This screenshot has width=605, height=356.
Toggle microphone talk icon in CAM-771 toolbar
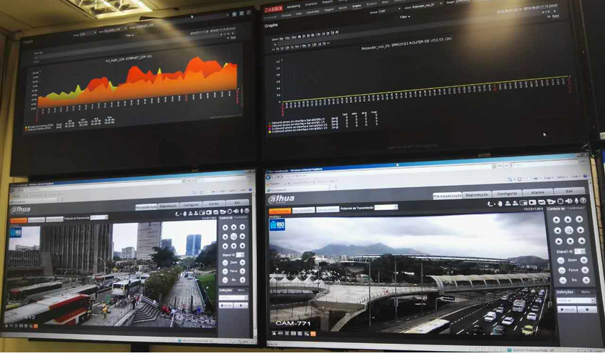[x=577, y=201]
